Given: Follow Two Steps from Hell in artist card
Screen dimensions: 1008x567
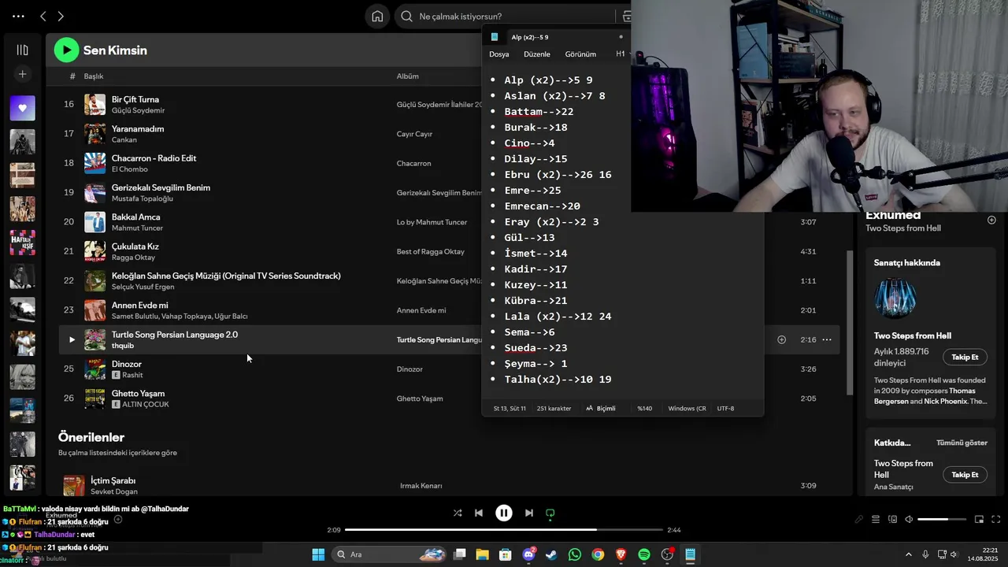Looking at the screenshot, I should click(965, 357).
